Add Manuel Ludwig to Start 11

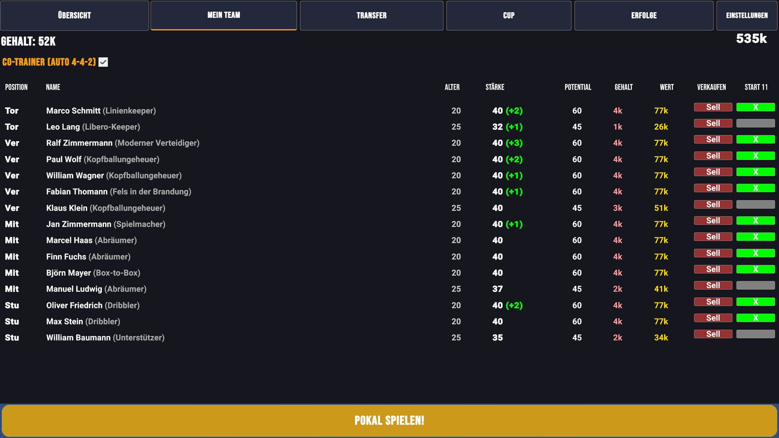click(x=755, y=285)
